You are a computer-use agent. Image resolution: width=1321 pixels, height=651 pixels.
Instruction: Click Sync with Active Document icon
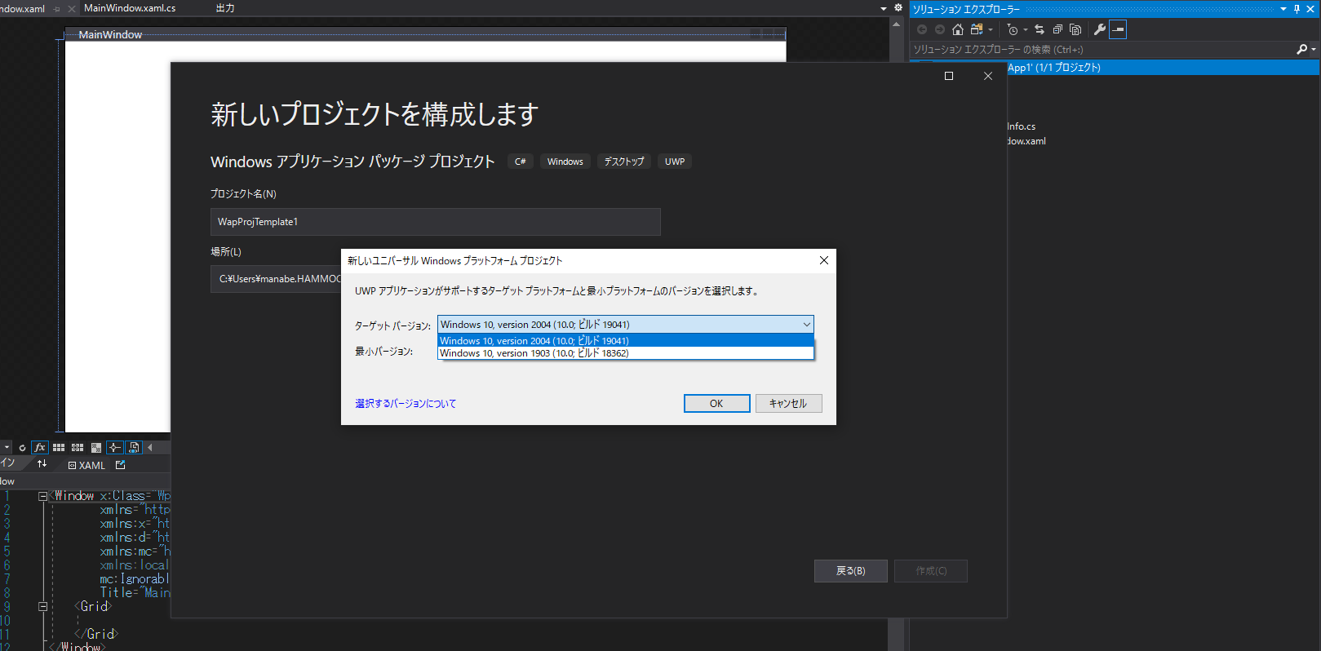[x=1040, y=29]
